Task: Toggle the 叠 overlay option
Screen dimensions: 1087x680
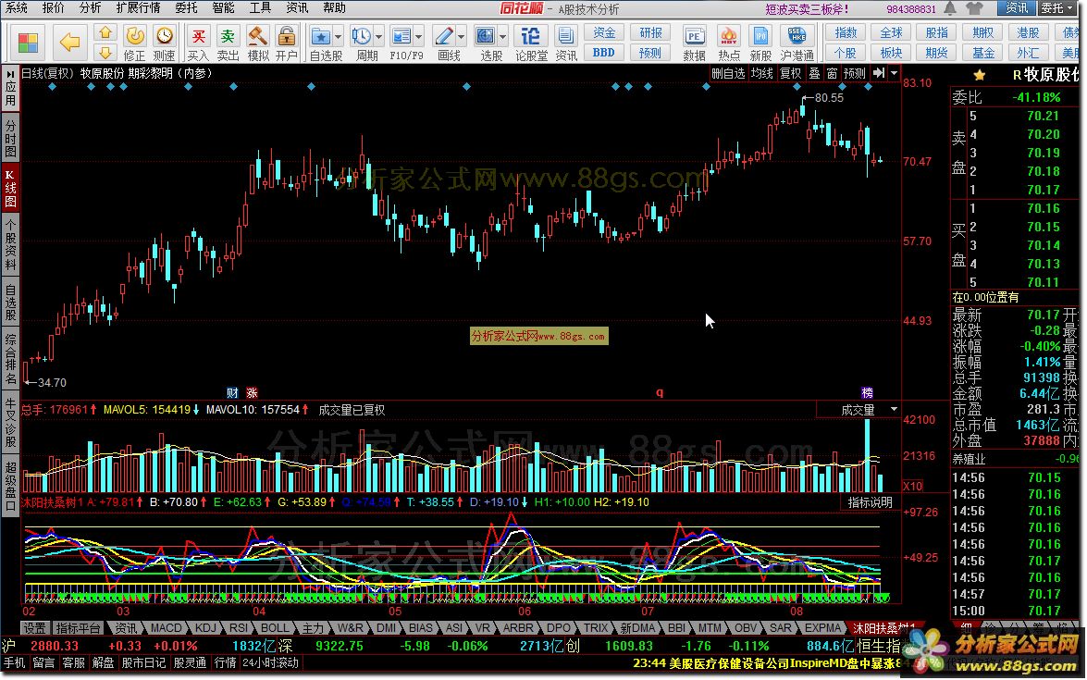Action: click(x=815, y=73)
